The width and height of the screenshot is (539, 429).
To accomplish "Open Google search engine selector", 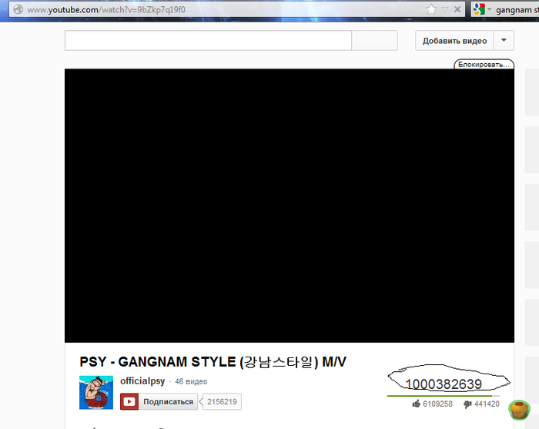I will pyautogui.click(x=482, y=9).
